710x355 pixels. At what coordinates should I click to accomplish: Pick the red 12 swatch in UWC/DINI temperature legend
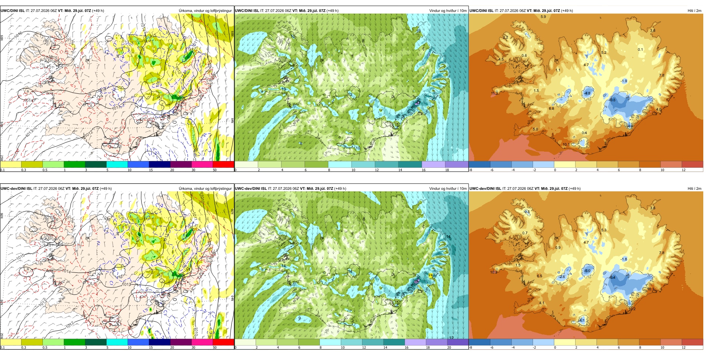pos(692,164)
